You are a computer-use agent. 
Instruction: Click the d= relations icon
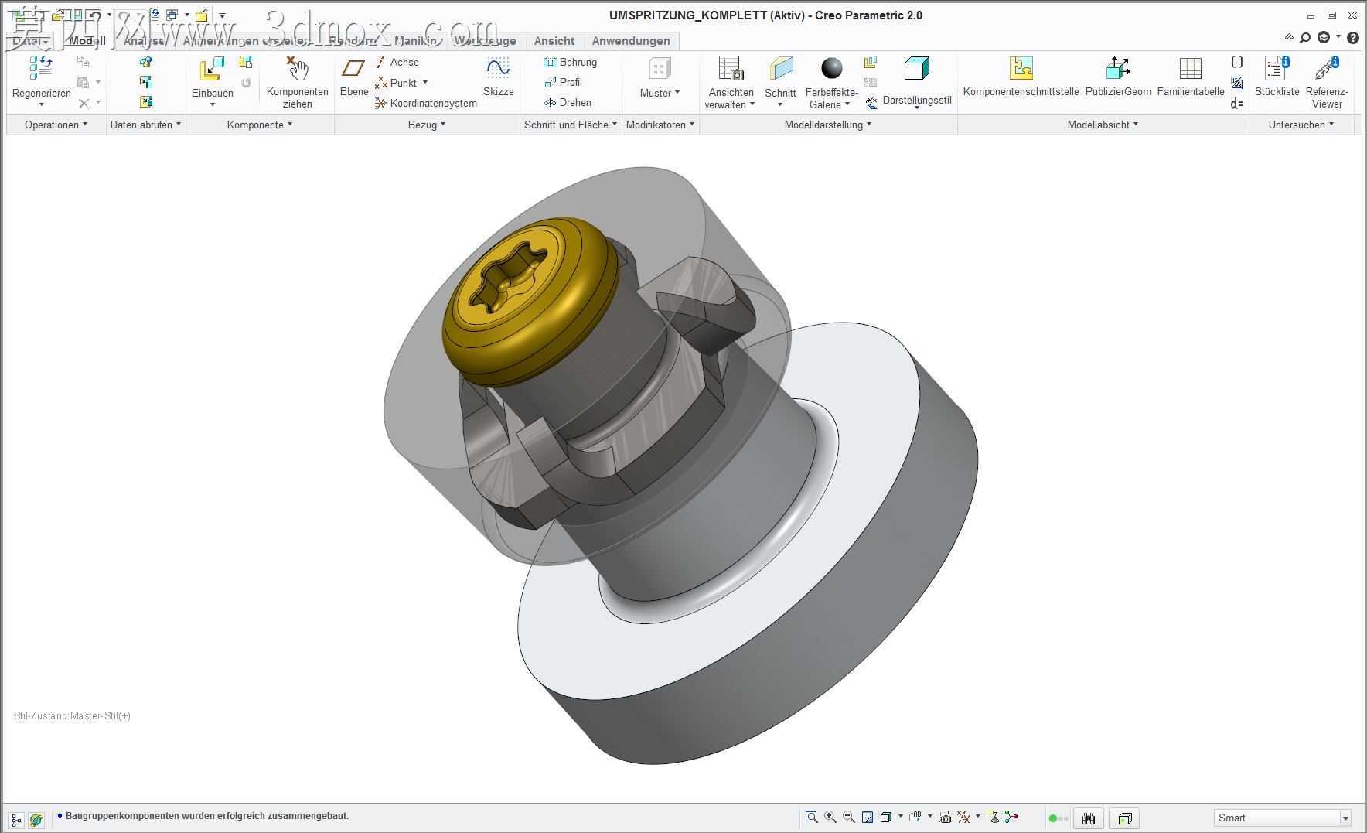1237,103
